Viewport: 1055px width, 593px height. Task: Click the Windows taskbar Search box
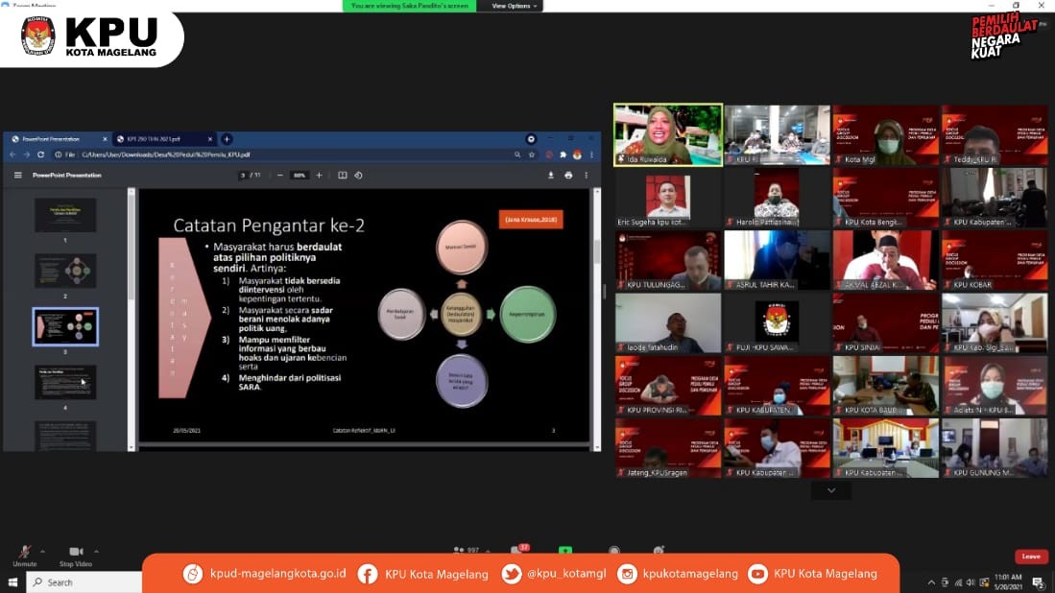click(82, 582)
